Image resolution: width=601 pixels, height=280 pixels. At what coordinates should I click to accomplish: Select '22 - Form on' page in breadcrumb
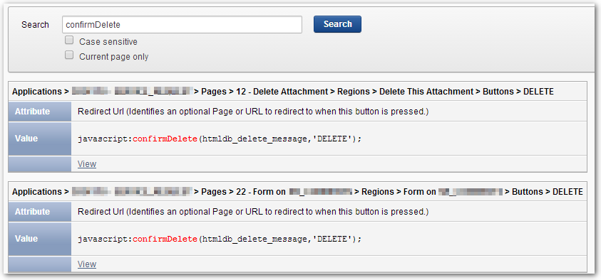[262, 192]
